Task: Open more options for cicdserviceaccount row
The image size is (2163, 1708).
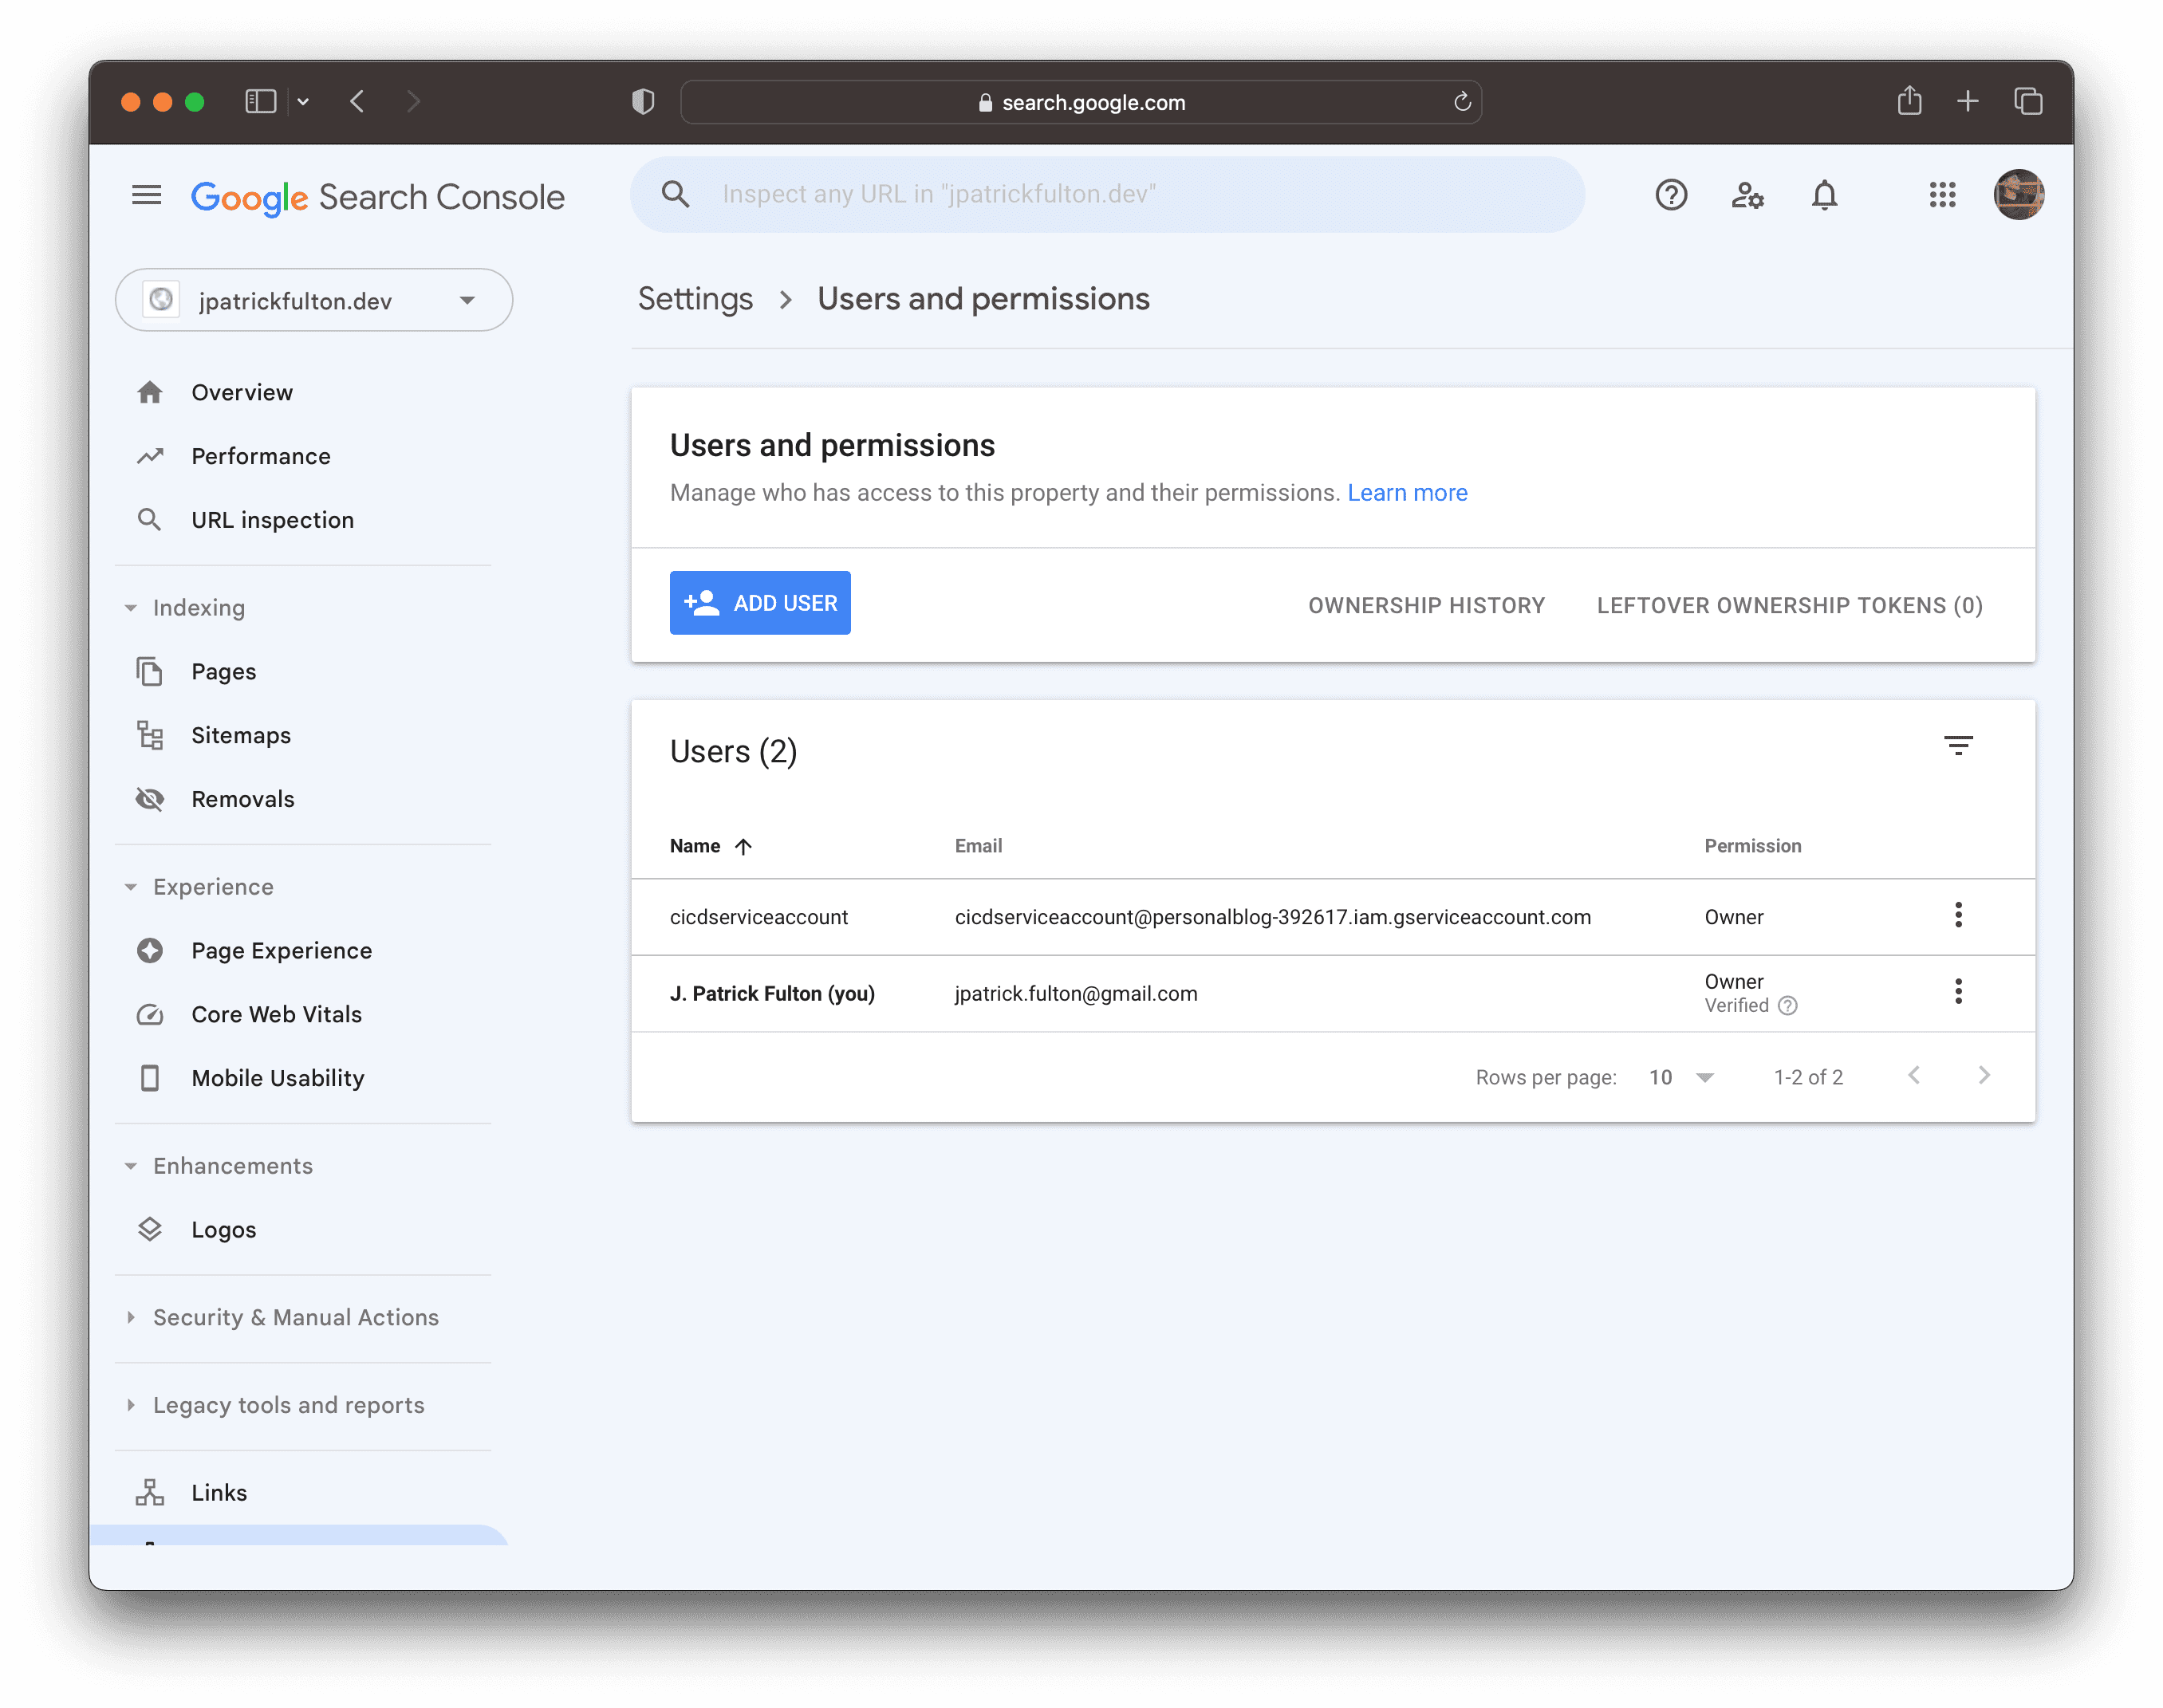Action: pos(1958,915)
